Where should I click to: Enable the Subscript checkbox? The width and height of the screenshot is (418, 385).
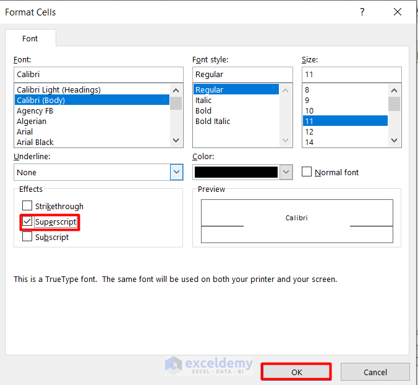[27, 237]
